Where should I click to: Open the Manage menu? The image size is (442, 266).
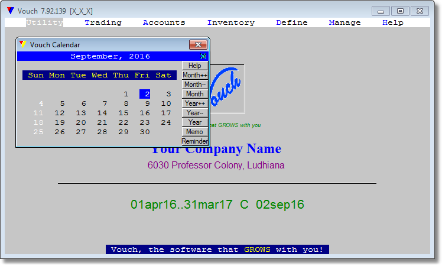pyautogui.click(x=344, y=22)
